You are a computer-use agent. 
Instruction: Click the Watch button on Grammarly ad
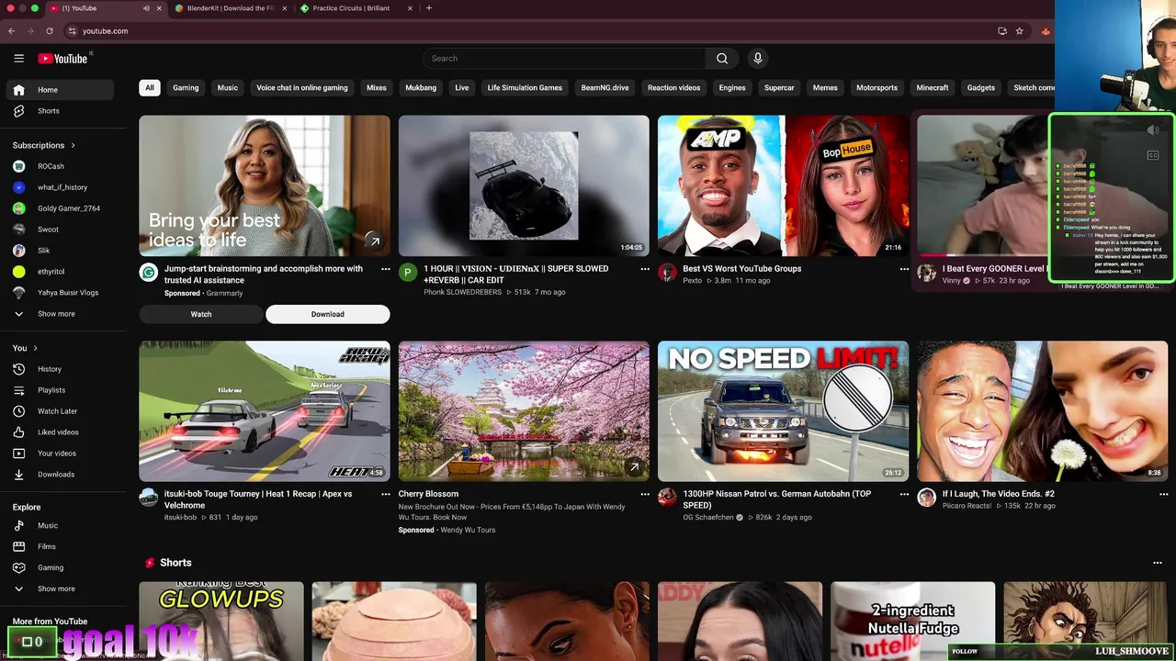tap(201, 314)
